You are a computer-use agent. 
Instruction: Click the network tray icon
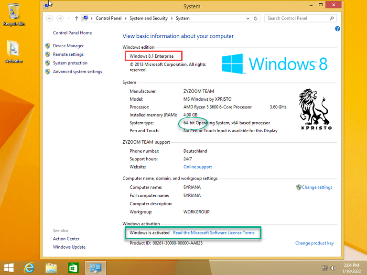pos(324,268)
